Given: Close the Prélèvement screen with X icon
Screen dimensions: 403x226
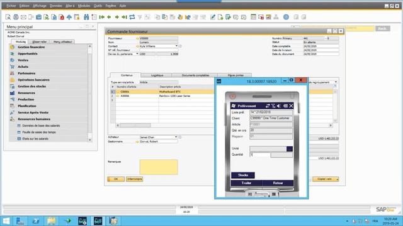Looking at the screenshot, I should [x=291, y=106].
